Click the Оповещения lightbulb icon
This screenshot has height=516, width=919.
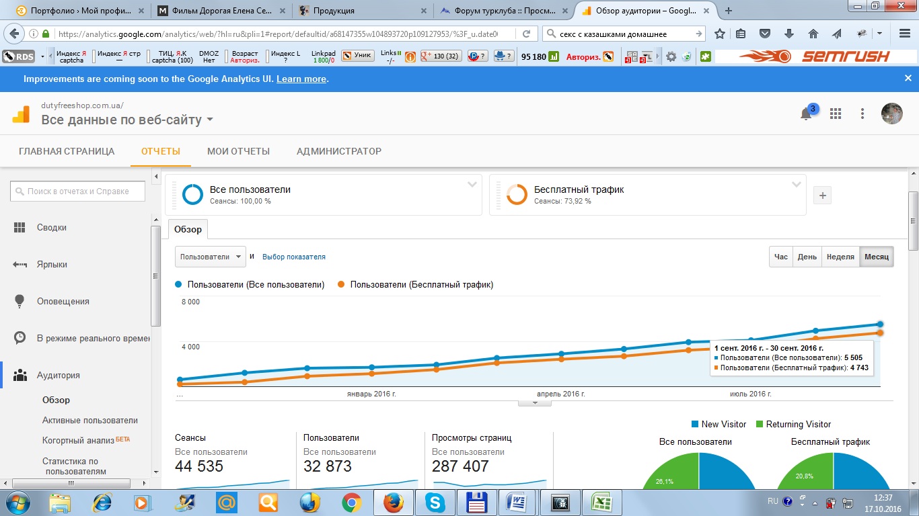tap(20, 301)
